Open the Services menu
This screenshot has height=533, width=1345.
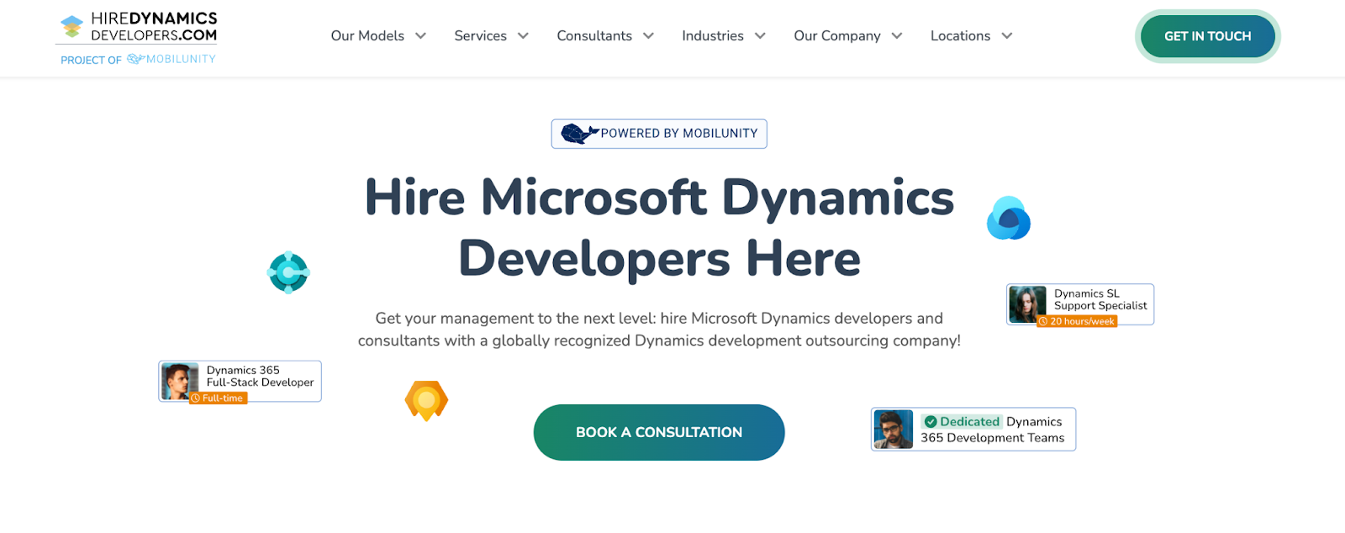coord(480,36)
